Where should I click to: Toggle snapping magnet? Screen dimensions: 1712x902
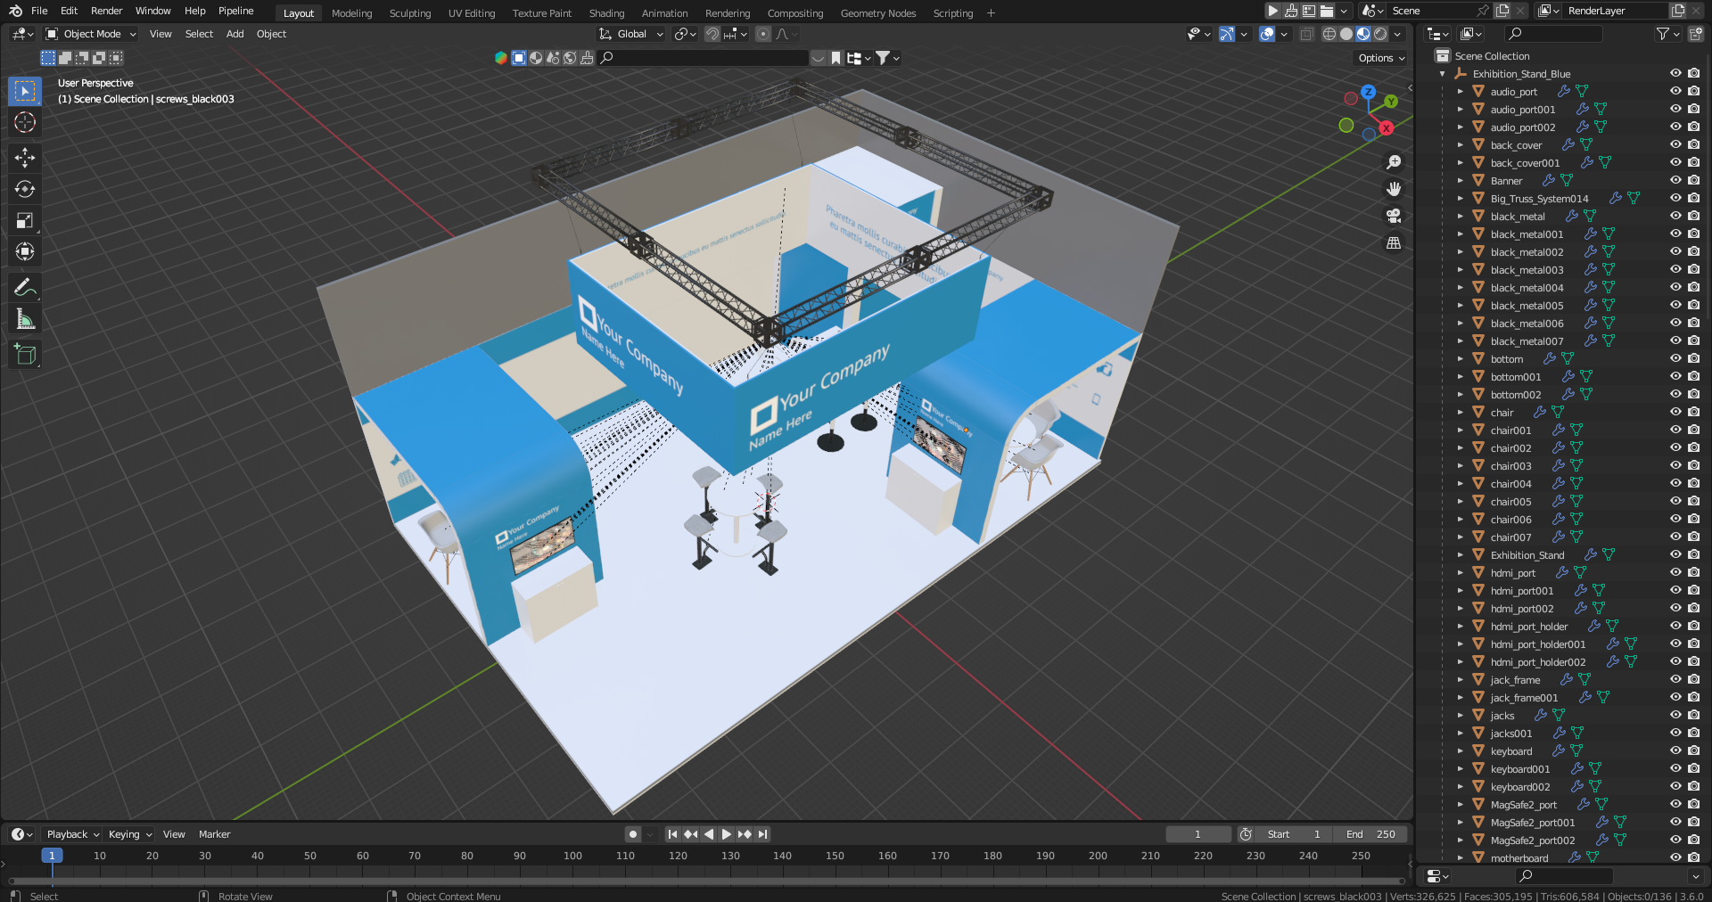[x=712, y=34]
